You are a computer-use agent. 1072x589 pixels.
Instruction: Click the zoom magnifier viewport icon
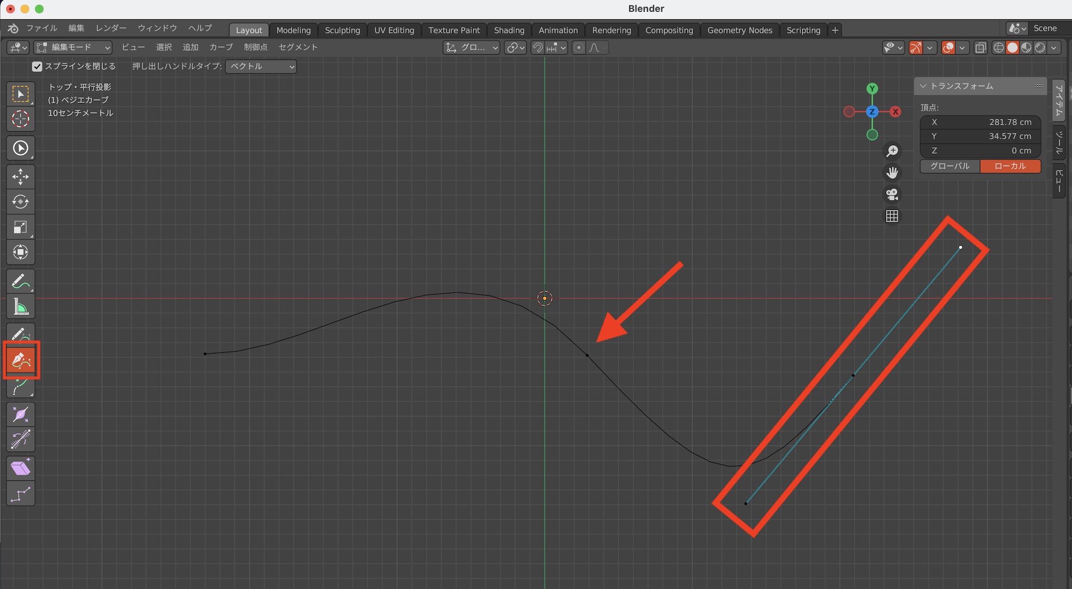pyautogui.click(x=892, y=151)
